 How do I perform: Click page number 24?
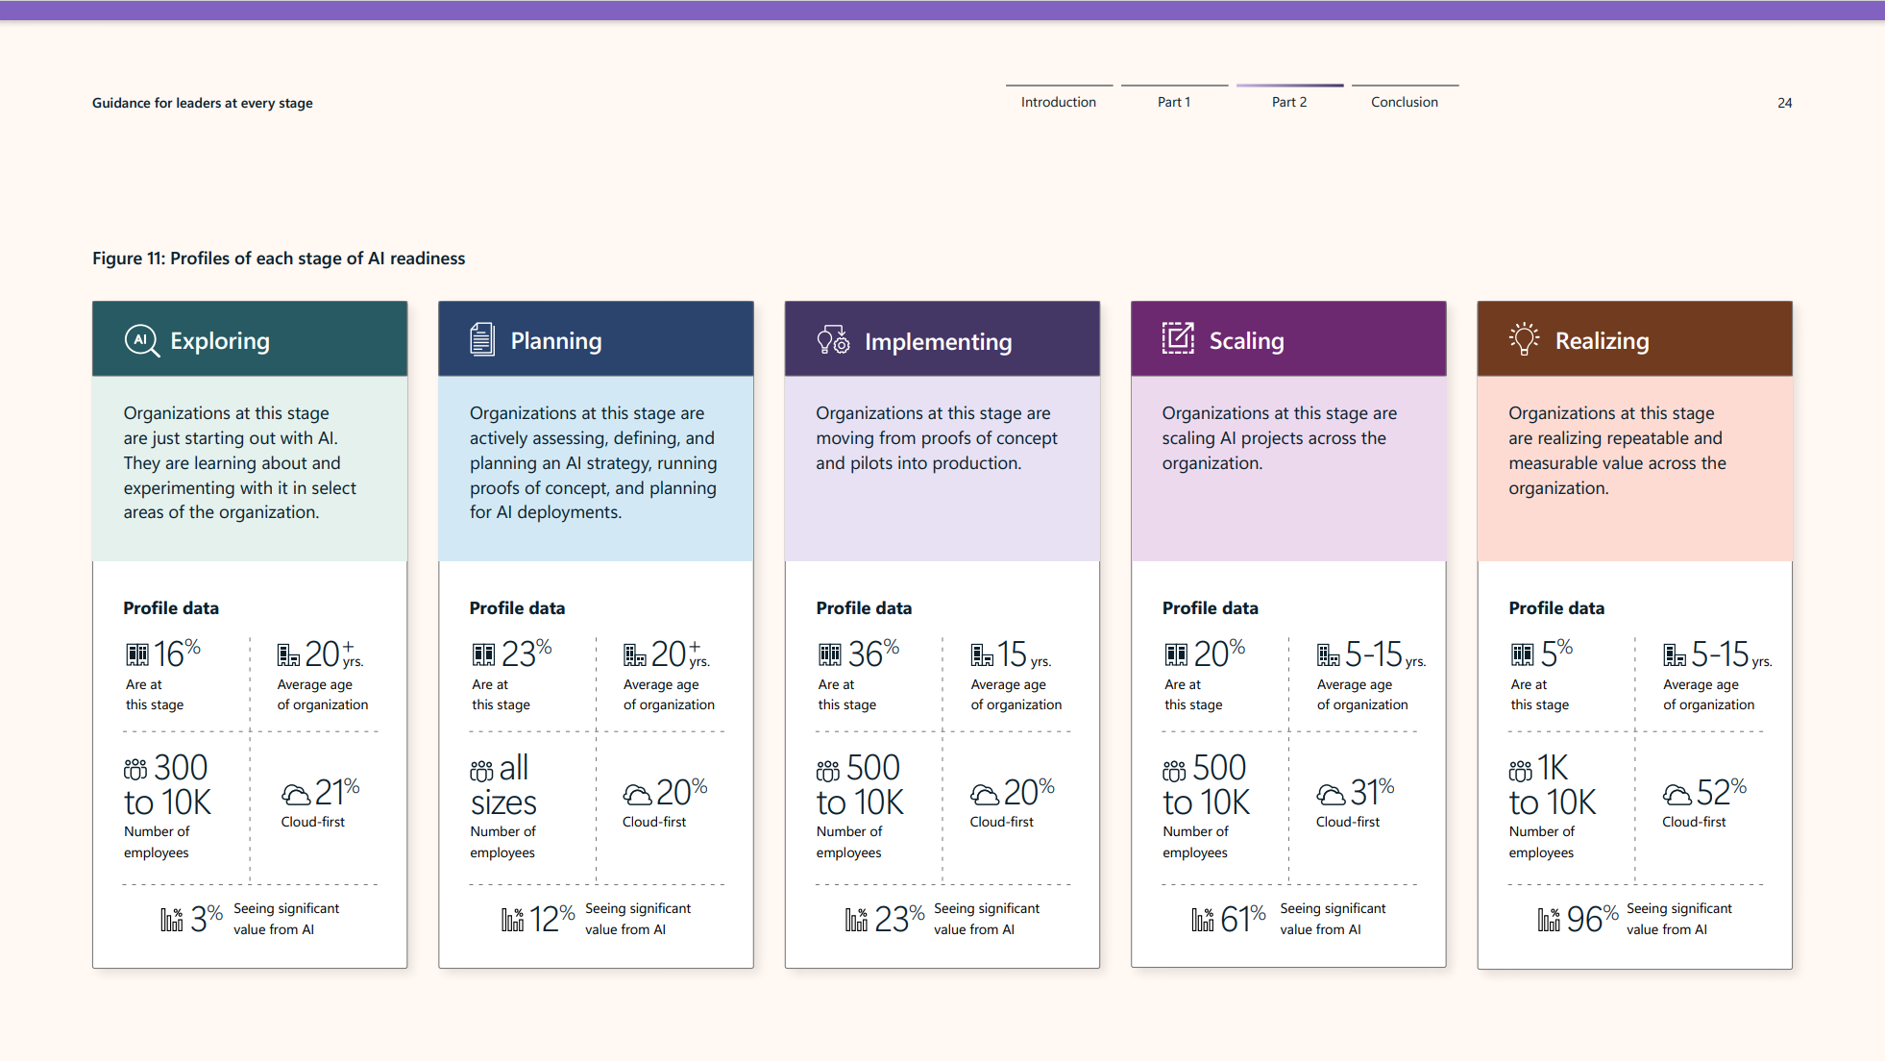point(1784,103)
